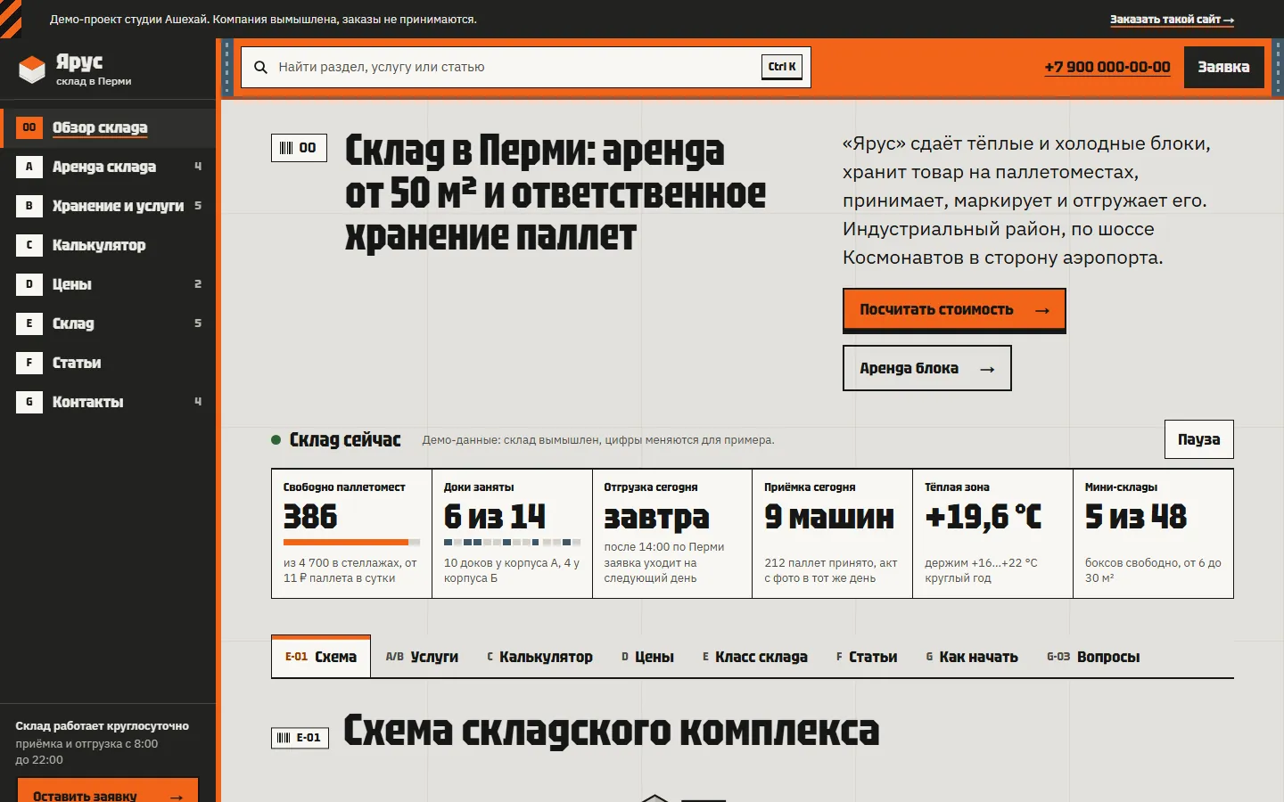Viewport: 1284px width, 802px height.
Task: Click the magnifier icon in the search bar
Action: click(x=261, y=67)
